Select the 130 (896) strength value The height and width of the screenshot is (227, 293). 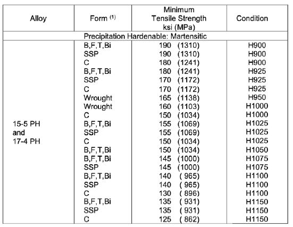(x=179, y=193)
